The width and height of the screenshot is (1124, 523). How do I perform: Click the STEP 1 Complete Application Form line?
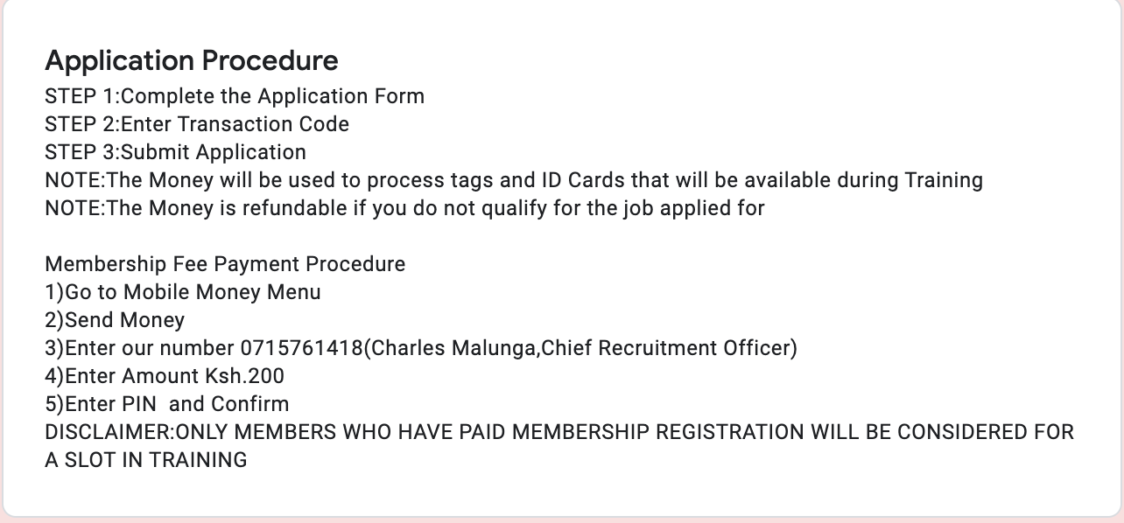click(x=234, y=96)
